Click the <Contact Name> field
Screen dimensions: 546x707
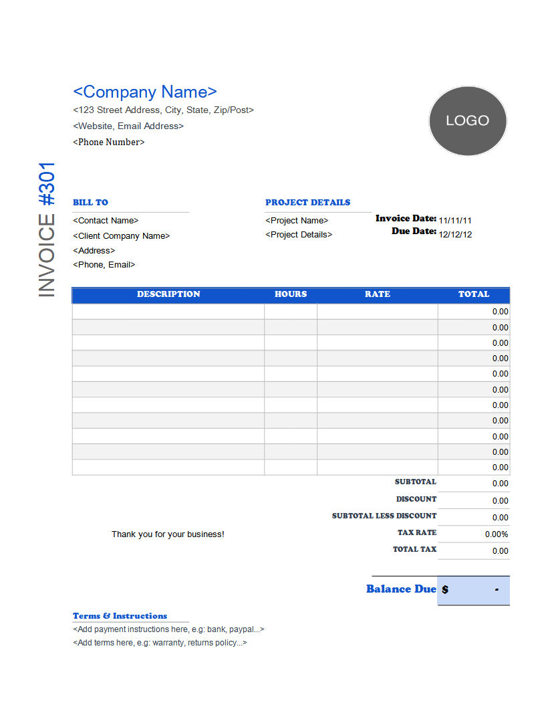coord(106,221)
